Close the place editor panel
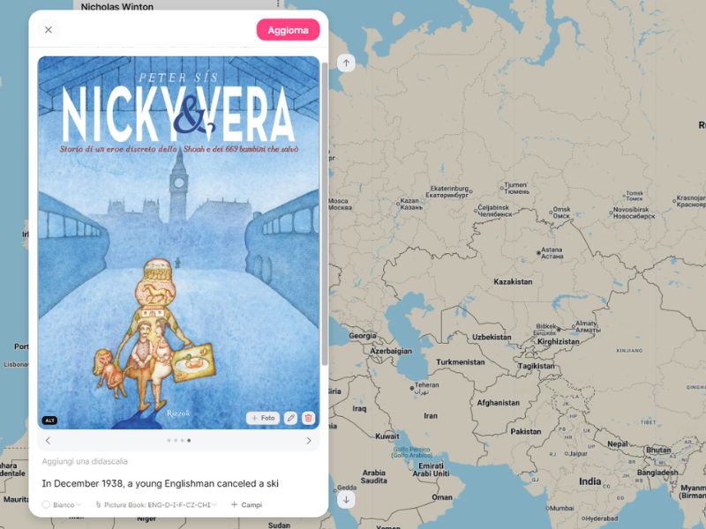Screen dimensions: 706x529 click(x=49, y=30)
